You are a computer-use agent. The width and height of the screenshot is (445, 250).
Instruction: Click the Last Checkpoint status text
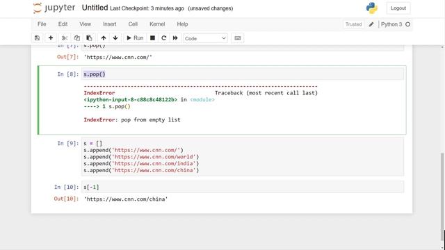(x=147, y=8)
